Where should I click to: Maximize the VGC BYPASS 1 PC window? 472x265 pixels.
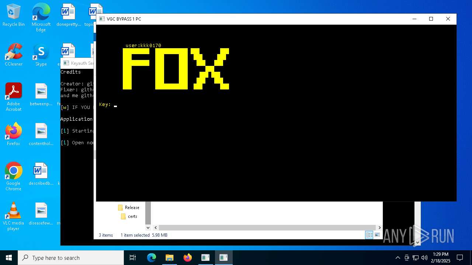431,19
